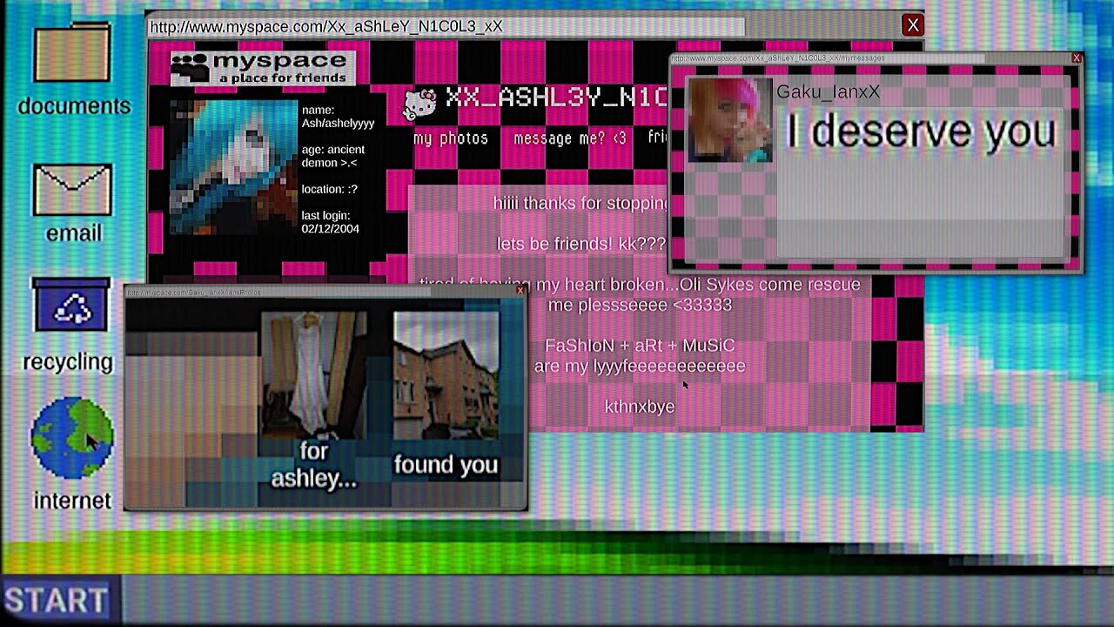
Task: Click the 'I deserve you' message text
Action: coord(921,132)
